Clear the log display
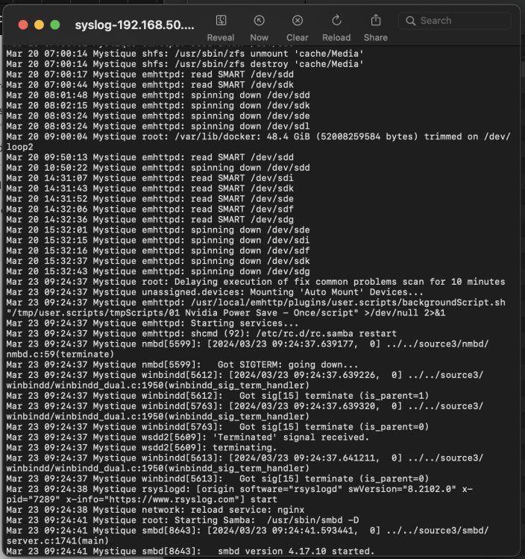525x559 pixels. pos(297,21)
